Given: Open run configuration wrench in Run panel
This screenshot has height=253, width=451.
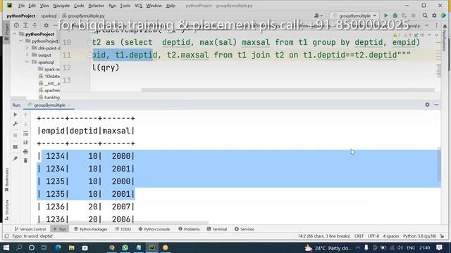Looking at the screenshot, I should click(x=16, y=124).
